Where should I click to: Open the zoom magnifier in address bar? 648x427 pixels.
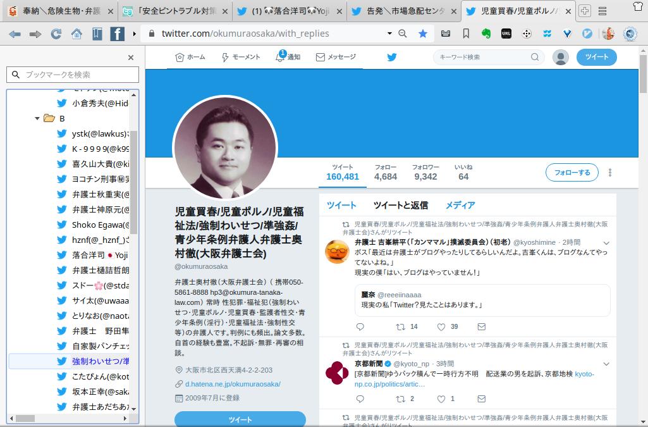click(403, 34)
